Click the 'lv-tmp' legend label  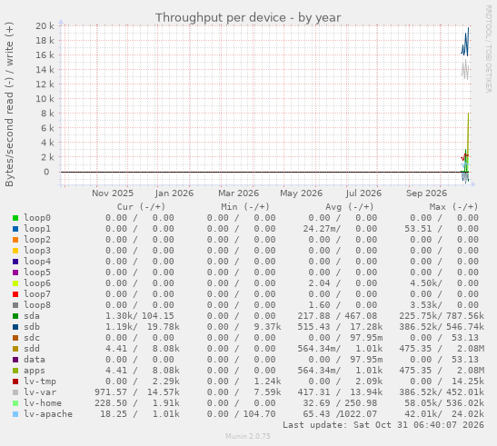[x=40, y=382]
